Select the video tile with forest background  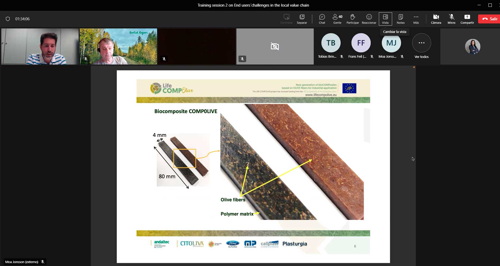118,46
